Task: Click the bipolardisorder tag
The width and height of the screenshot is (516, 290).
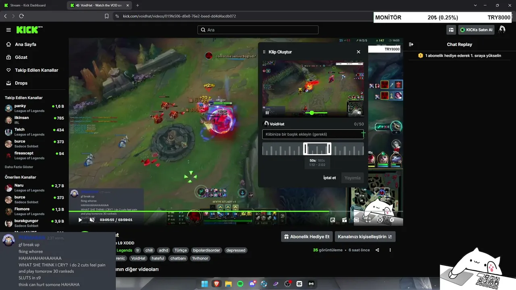Action: [x=206, y=250]
